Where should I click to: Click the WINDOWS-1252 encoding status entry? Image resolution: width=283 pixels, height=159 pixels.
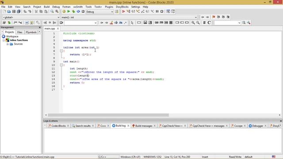click(152, 157)
